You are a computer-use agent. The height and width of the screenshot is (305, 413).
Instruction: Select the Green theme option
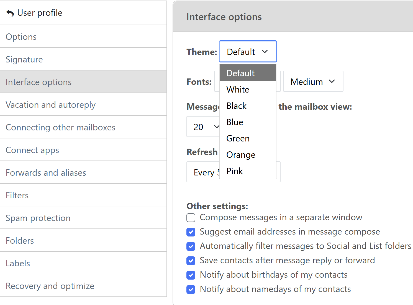(x=248, y=138)
